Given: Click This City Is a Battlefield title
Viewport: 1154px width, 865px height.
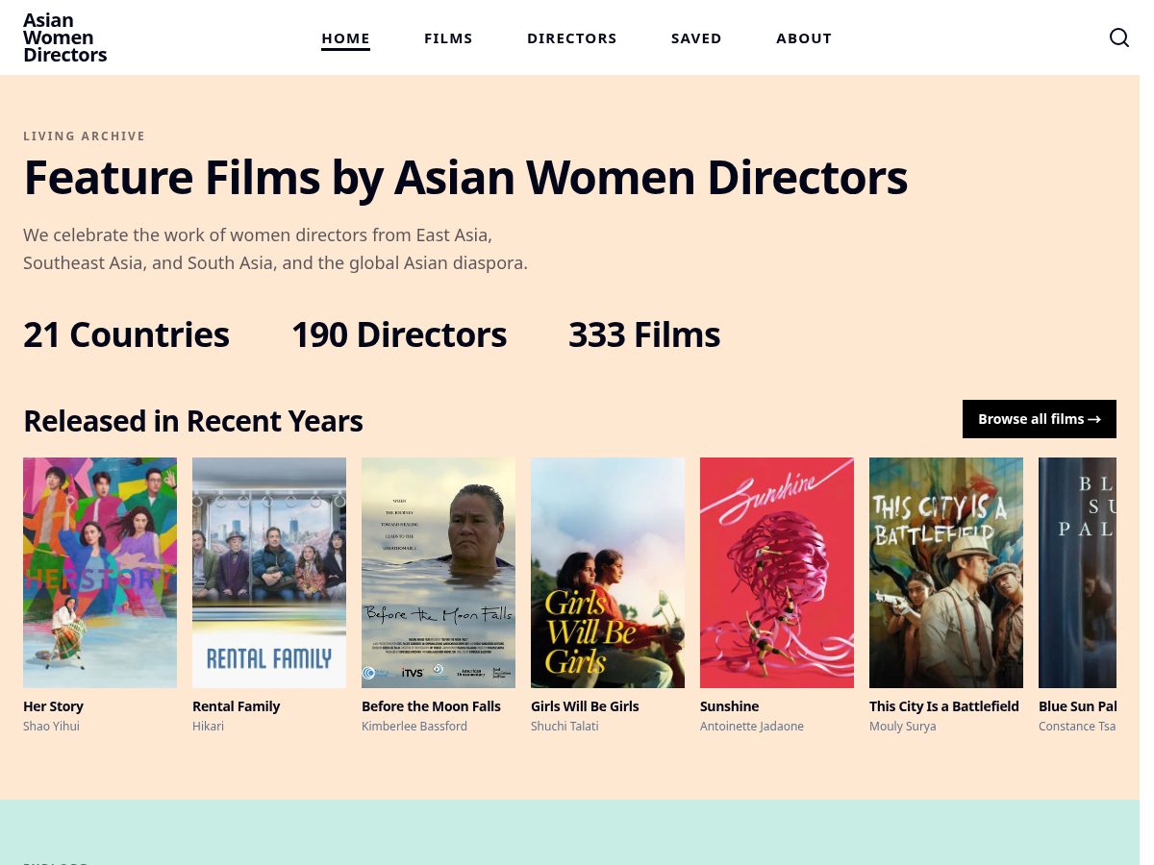Looking at the screenshot, I should pos(944,706).
